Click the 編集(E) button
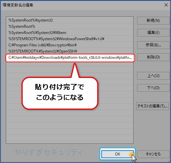Viewport: 171px width, 163px height. 153,33
